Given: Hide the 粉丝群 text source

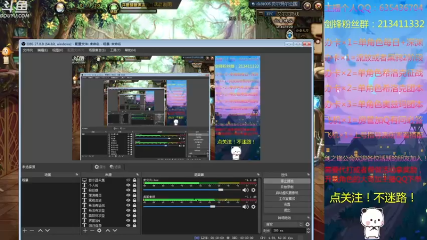Looking at the screenshot, I should click(128, 190).
